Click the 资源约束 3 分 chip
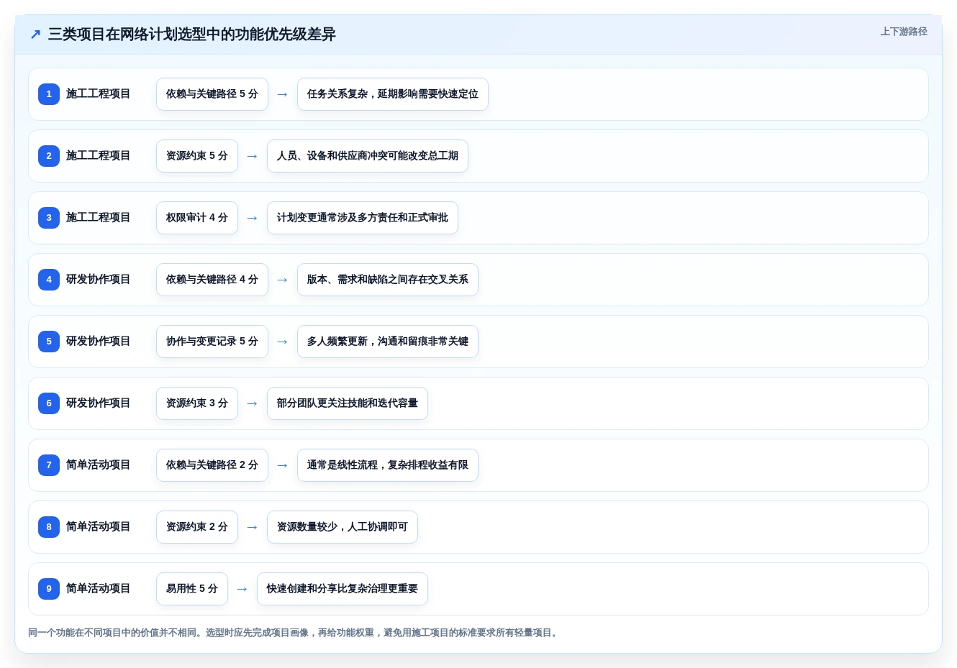This screenshot has width=957, height=668. click(x=197, y=403)
